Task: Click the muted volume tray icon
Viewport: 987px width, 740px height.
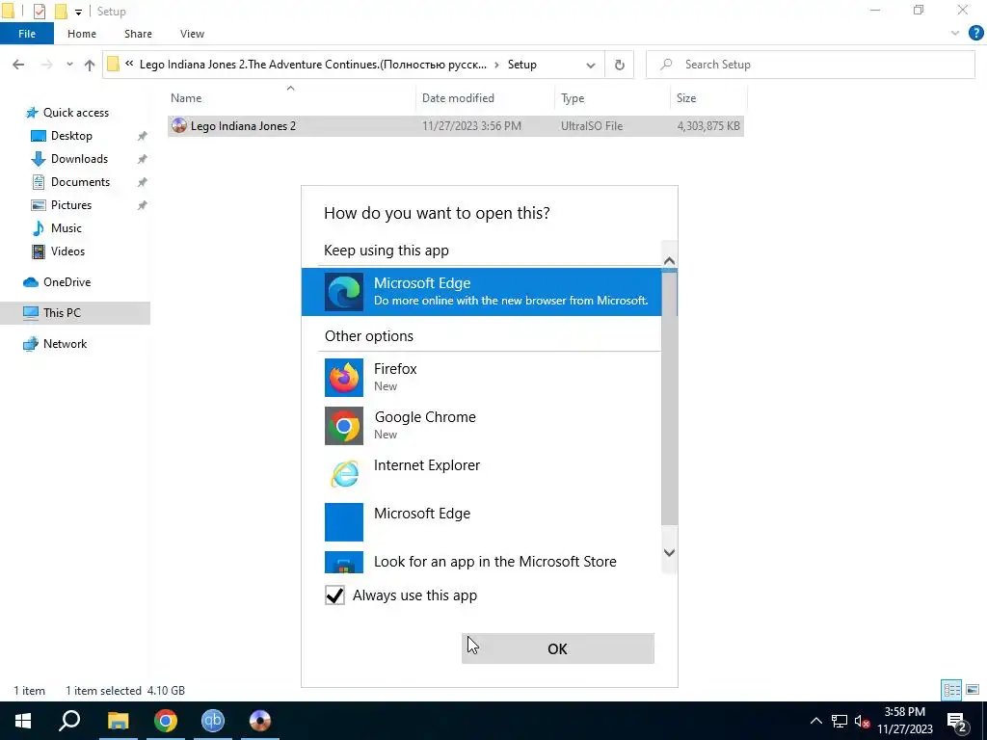Action: [862, 721]
